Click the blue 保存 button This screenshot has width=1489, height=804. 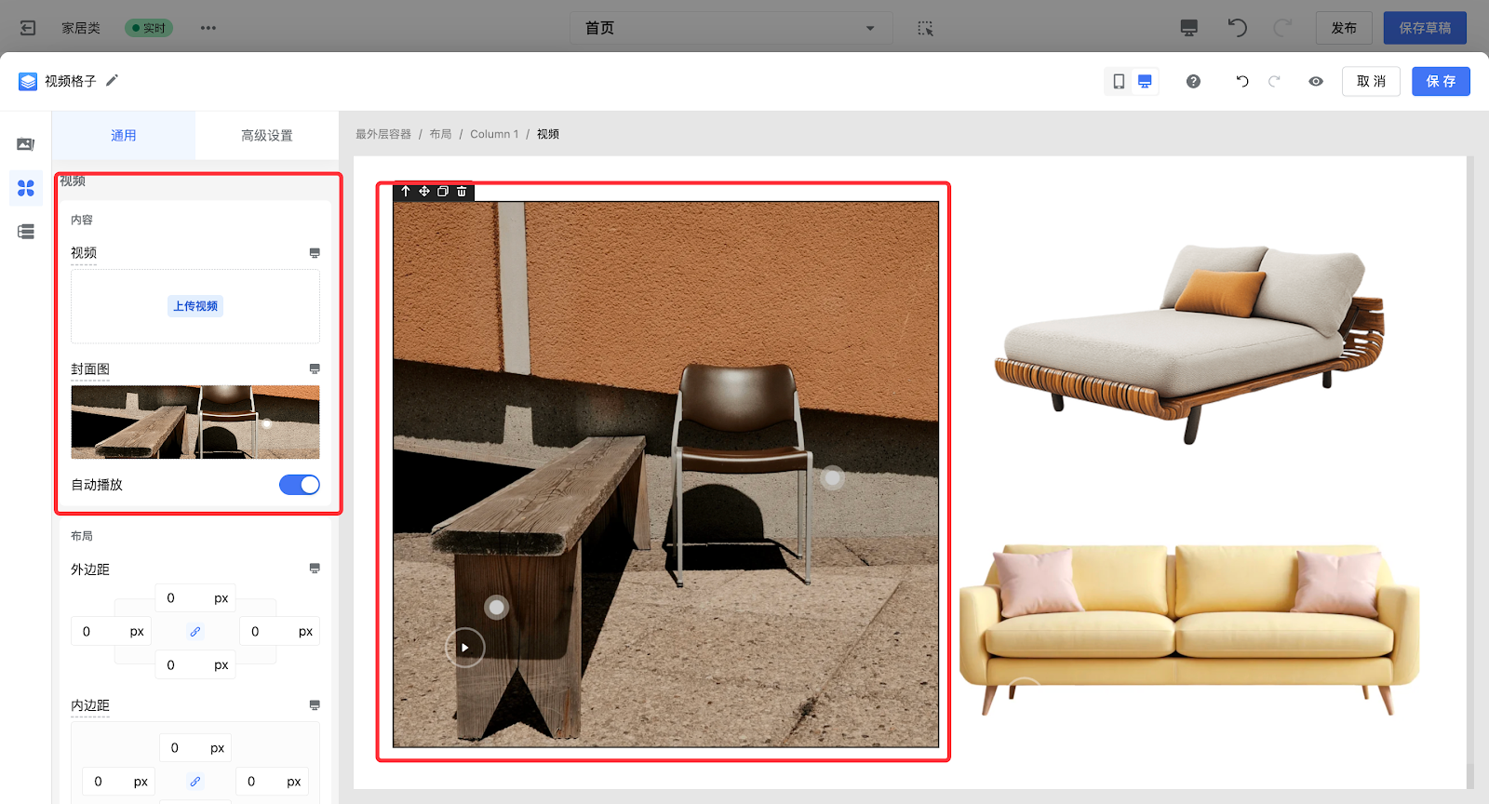[1440, 82]
